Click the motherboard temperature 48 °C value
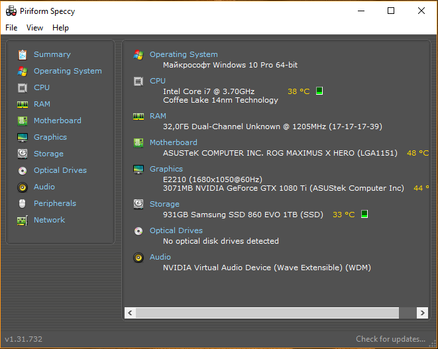This screenshot has width=438, height=349. [x=418, y=153]
